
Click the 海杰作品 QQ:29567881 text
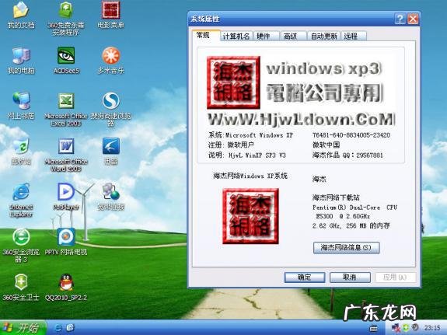347,155
